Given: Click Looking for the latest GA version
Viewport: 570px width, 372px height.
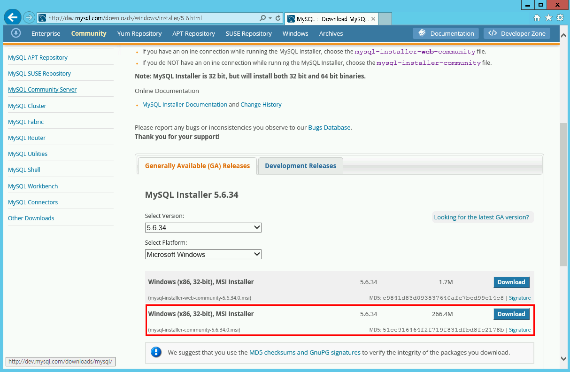Looking at the screenshot, I should click(x=481, y=217).
